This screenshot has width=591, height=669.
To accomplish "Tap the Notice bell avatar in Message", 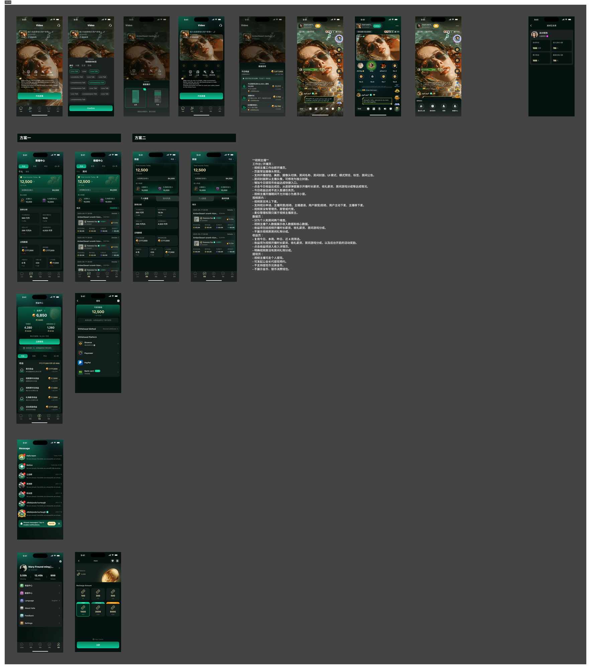I will pyautogui.click(x=22, y=466).
